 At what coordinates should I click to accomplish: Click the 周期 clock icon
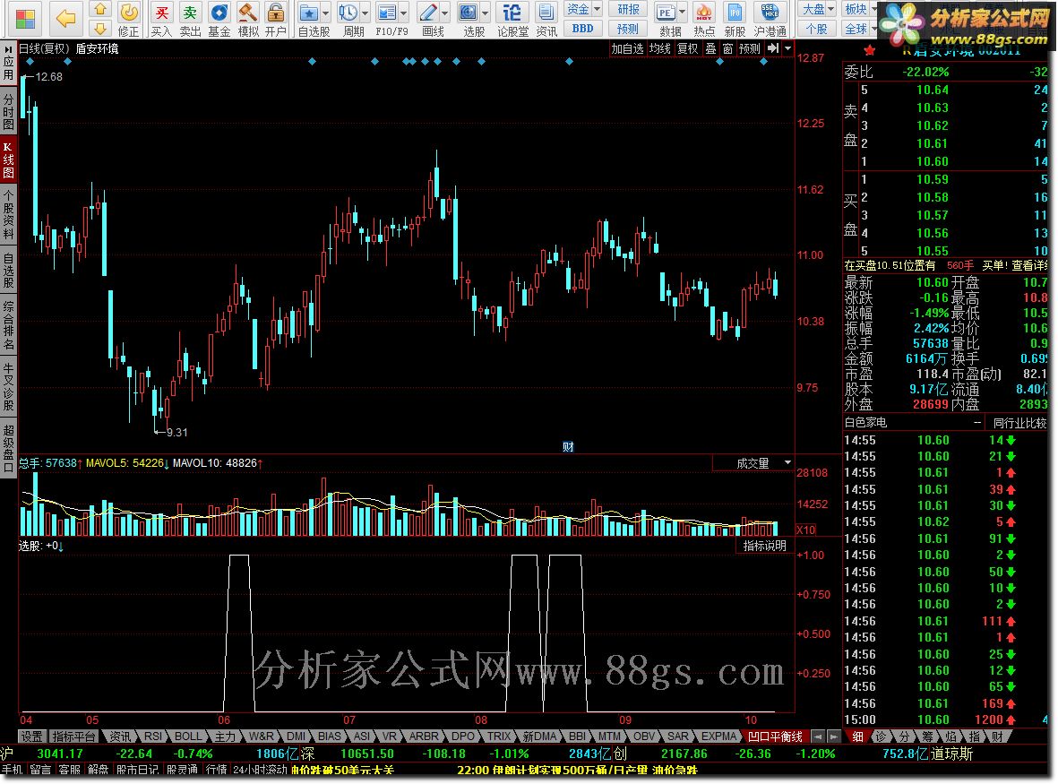tap(348, 19)
